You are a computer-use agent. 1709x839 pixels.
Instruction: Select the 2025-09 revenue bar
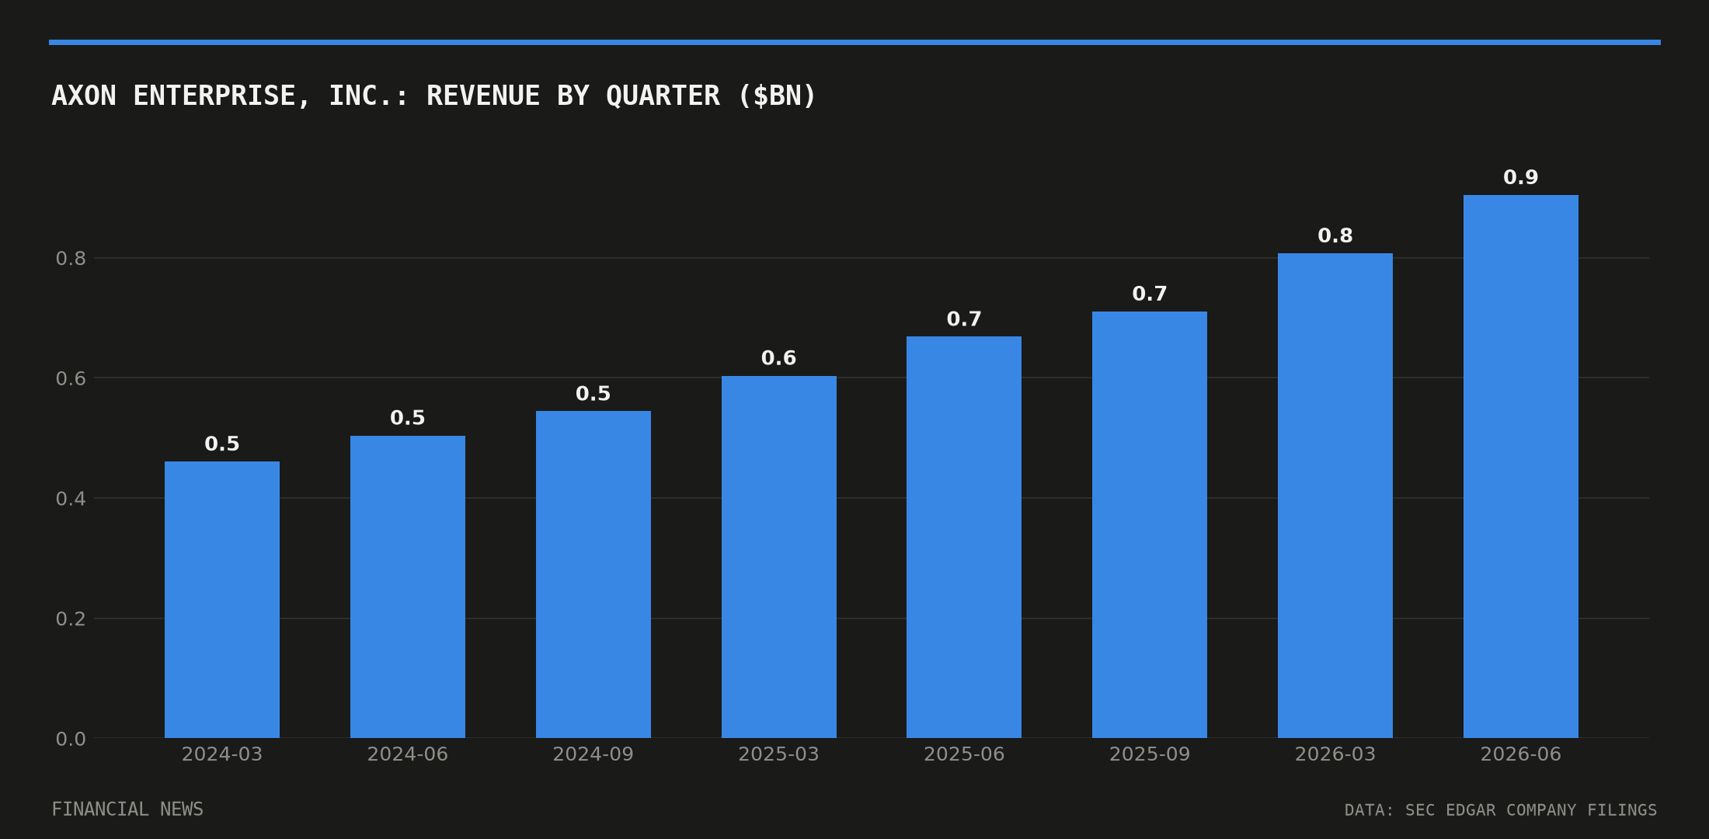[1150, 524]
